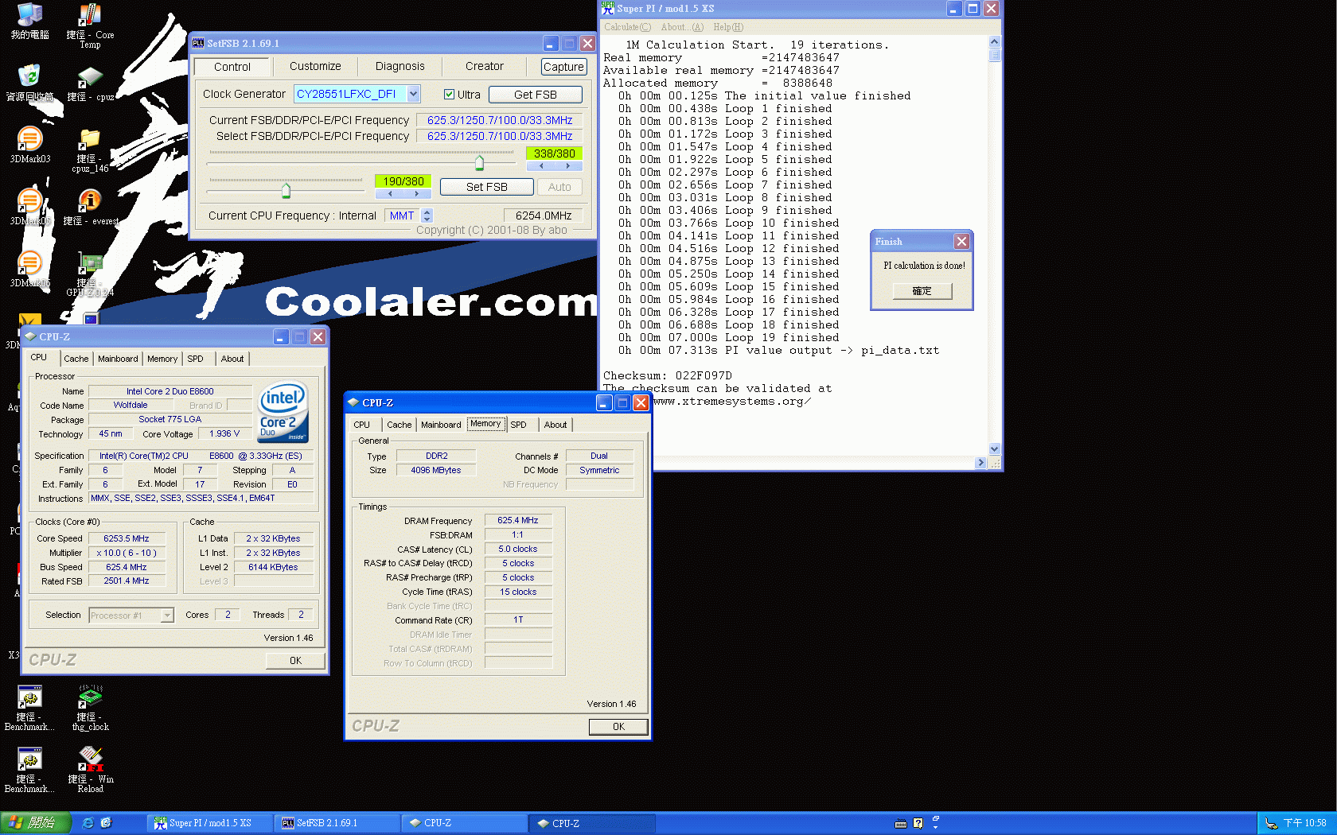The image size is (1337, 835).
Task: Click right arrow under 190/380 value
Action: point(416,194)
